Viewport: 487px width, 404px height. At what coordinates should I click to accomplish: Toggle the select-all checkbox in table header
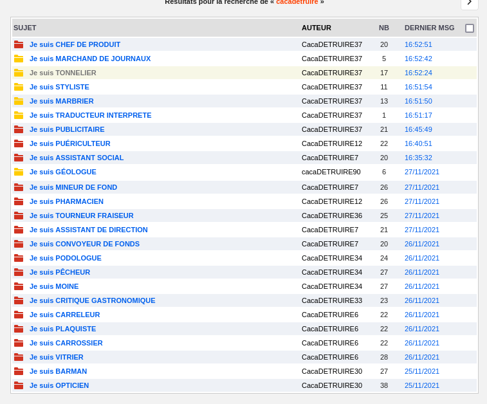pyautogui.click(x=470, y=28)
